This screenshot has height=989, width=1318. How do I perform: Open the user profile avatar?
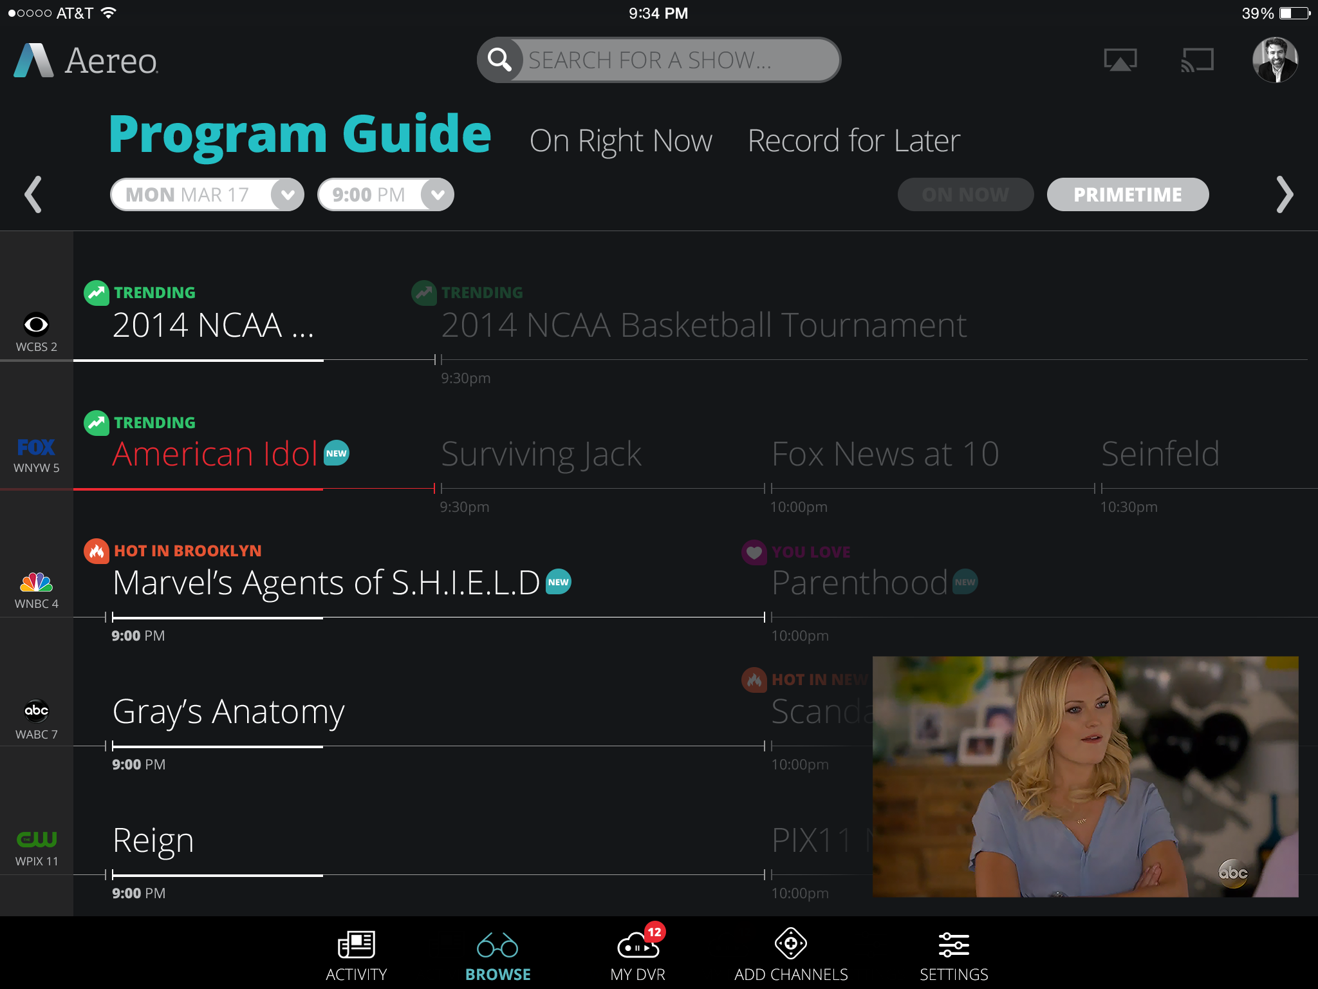[1274, 60]
